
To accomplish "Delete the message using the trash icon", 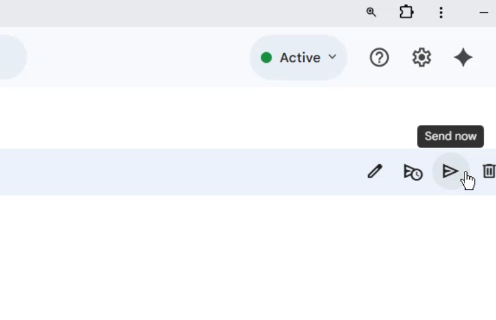I will [x=489, y=172].
